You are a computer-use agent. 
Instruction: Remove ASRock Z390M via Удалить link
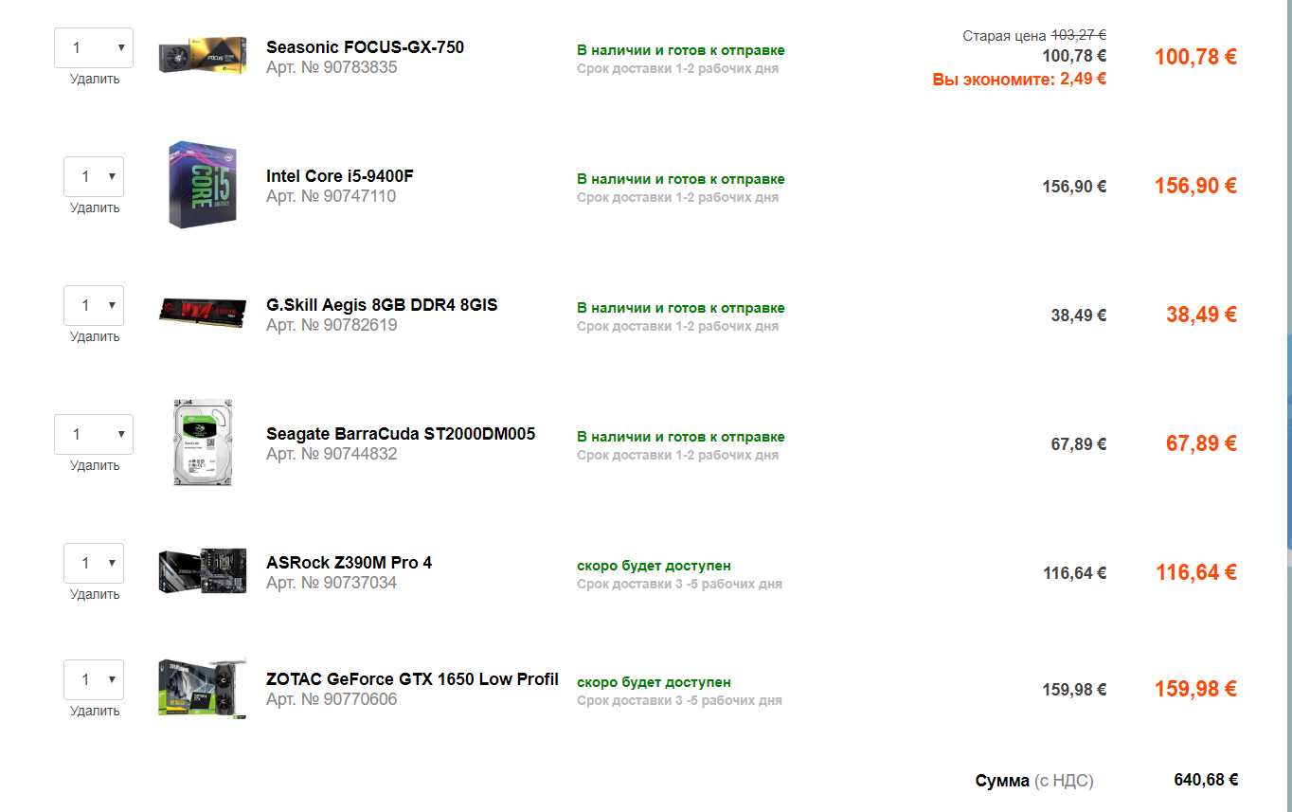(x=95, y=595)
